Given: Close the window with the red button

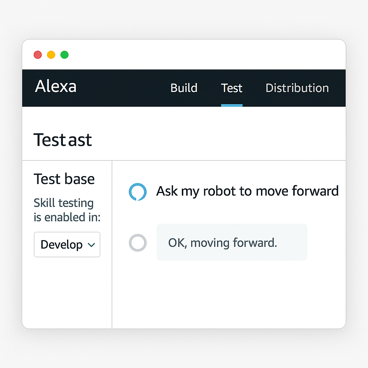Looking at the screenshot, I should (x=38, y=55).
